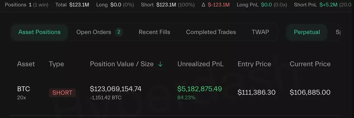Click the BTC asset name link
The height and width of the screenshot is (118, 354).
pos(24,89)
